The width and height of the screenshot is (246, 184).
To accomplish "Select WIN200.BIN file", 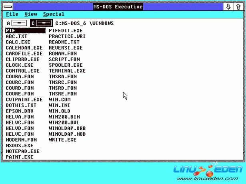I will click(x=64, y=117).
